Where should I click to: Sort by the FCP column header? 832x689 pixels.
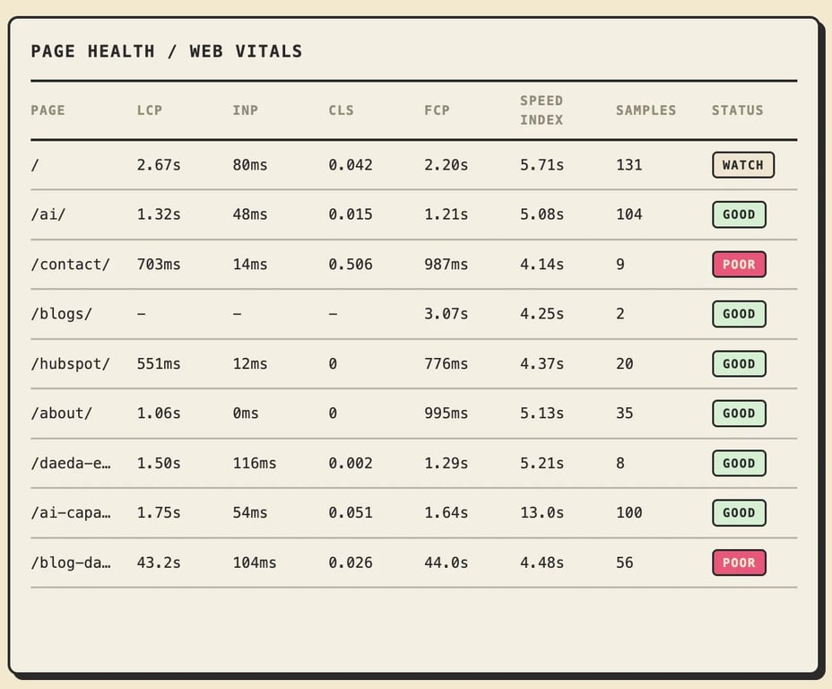point(437,110)
